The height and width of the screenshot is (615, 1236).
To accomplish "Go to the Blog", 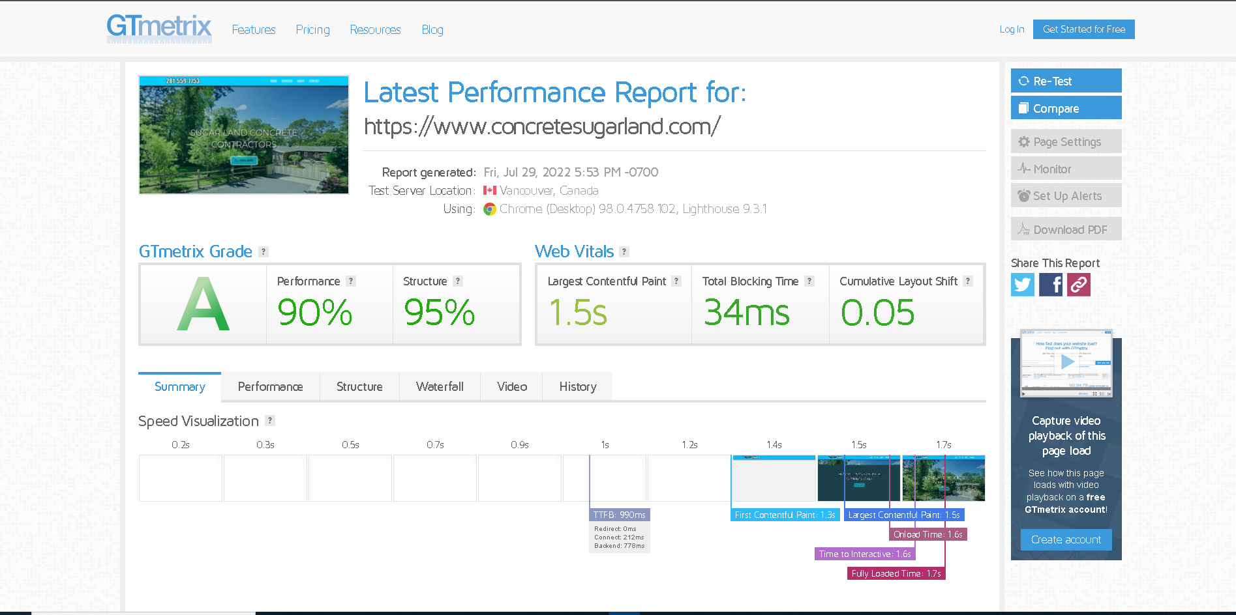I will click(432, 30).
